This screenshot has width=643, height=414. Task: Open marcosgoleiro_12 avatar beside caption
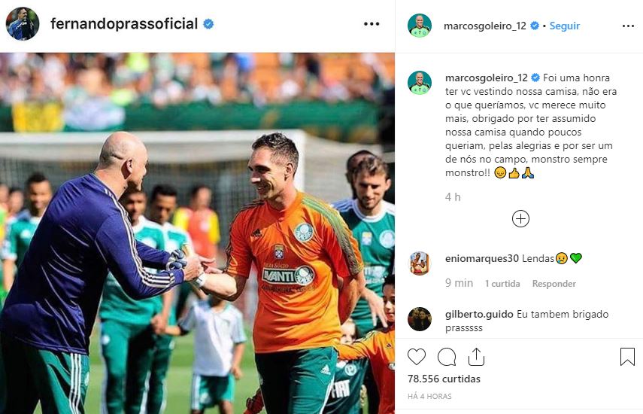420,83
